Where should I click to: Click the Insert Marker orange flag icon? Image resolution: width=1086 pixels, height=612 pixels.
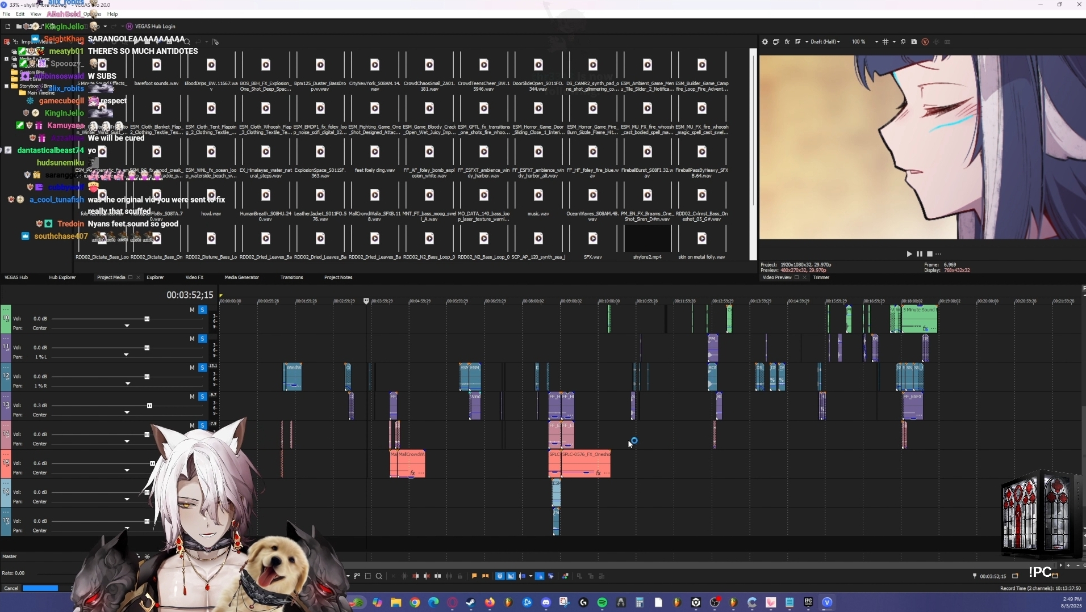(474, 576)
